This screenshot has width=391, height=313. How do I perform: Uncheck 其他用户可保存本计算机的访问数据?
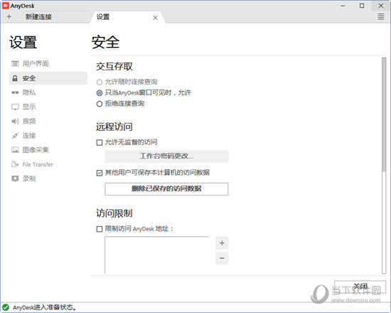point(100,173)
